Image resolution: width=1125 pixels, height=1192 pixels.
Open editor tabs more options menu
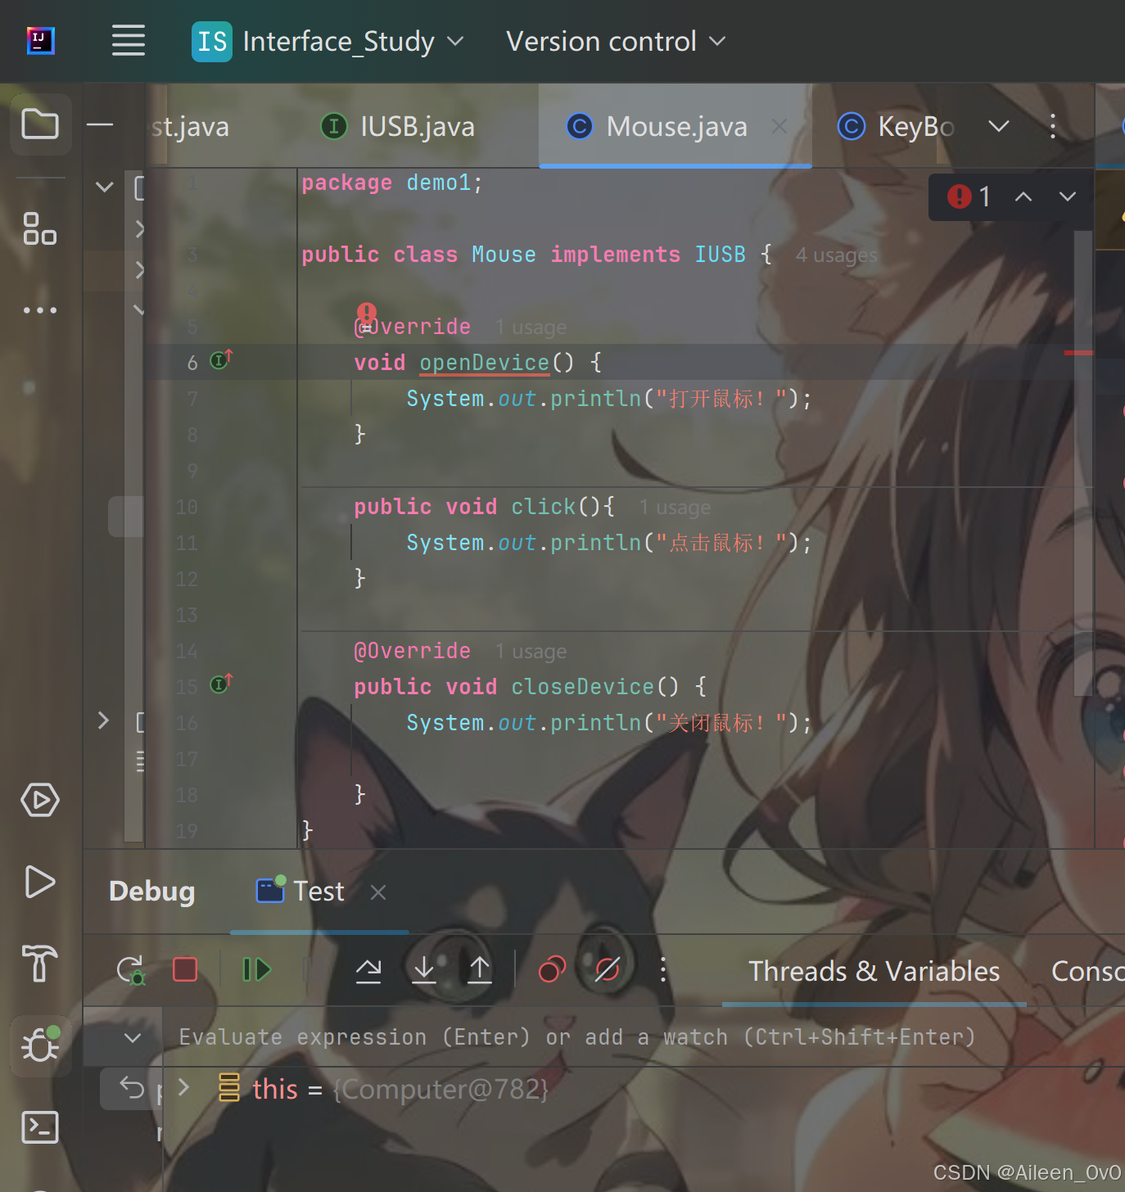[x=1053, y=126]
